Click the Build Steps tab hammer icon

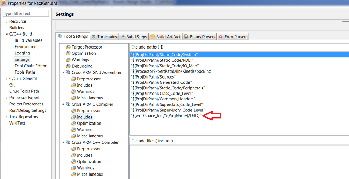point(123,37)
